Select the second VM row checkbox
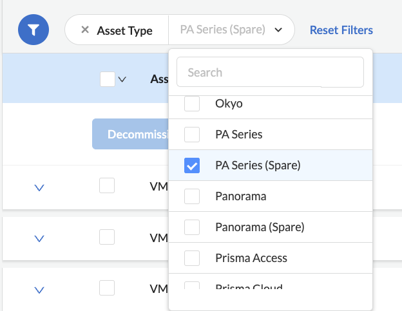402x311 pixels. pyautogui.click(x=107, y=236)
